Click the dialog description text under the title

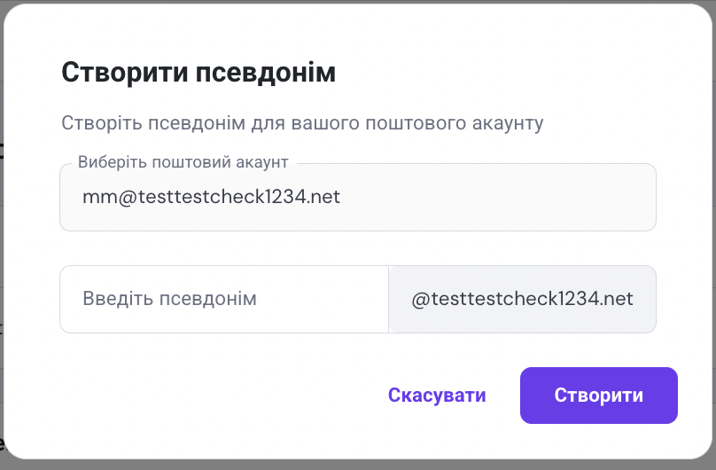[x=301, y=122]
